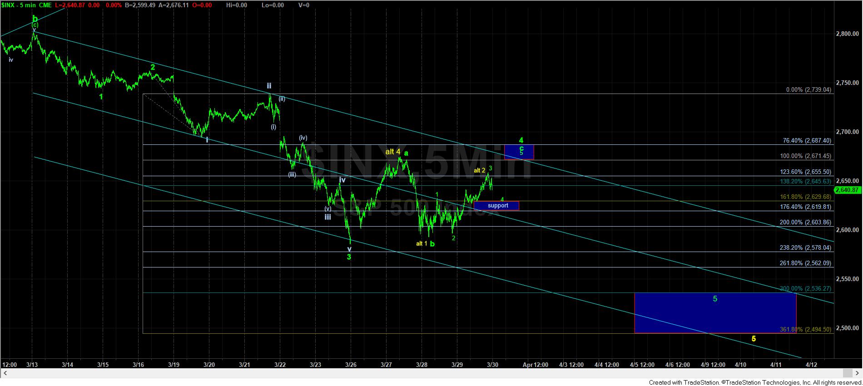Click the '(iii)' subwave label
This screenshot has width=863, height=386.
[292, 174]
